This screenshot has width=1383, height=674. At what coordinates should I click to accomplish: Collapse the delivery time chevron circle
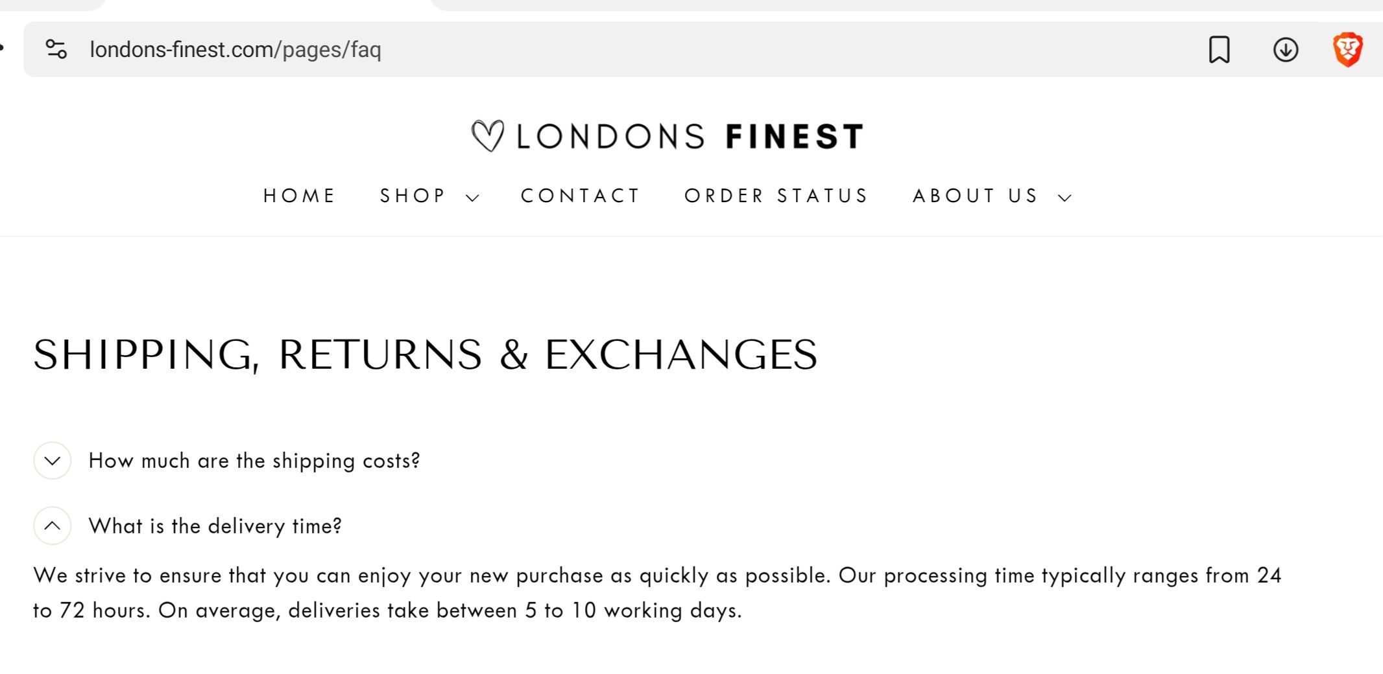coord(52,526)
